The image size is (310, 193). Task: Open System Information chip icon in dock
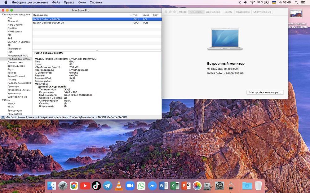click(231, 186)
